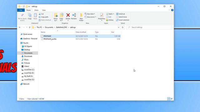200x112 pixels.
Task: Click Battlefield 2042 in address path
Action: 62,27
